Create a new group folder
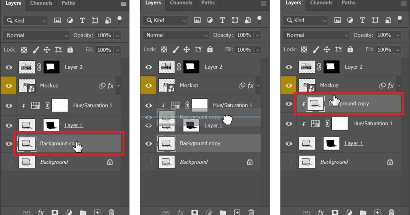Screen dimensions: 410x215 click(83, 212)
